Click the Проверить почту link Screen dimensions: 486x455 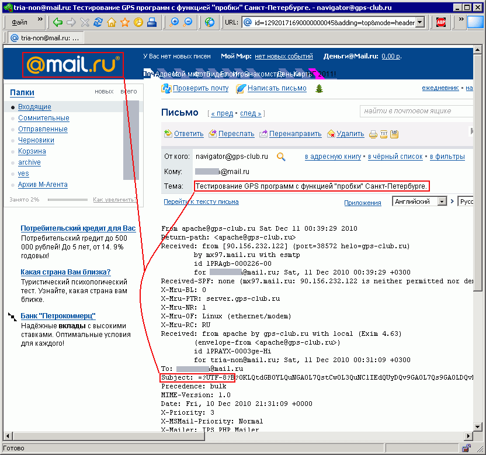(x=201, y=88)
